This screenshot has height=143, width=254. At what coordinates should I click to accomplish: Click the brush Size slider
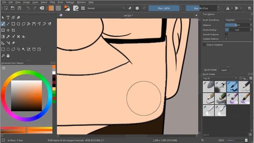pos(201,8)
